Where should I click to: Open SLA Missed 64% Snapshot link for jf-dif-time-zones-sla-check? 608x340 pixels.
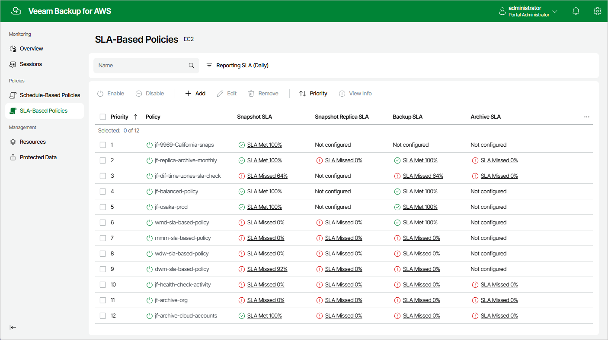pyautogui.click(x=267, y=176)
